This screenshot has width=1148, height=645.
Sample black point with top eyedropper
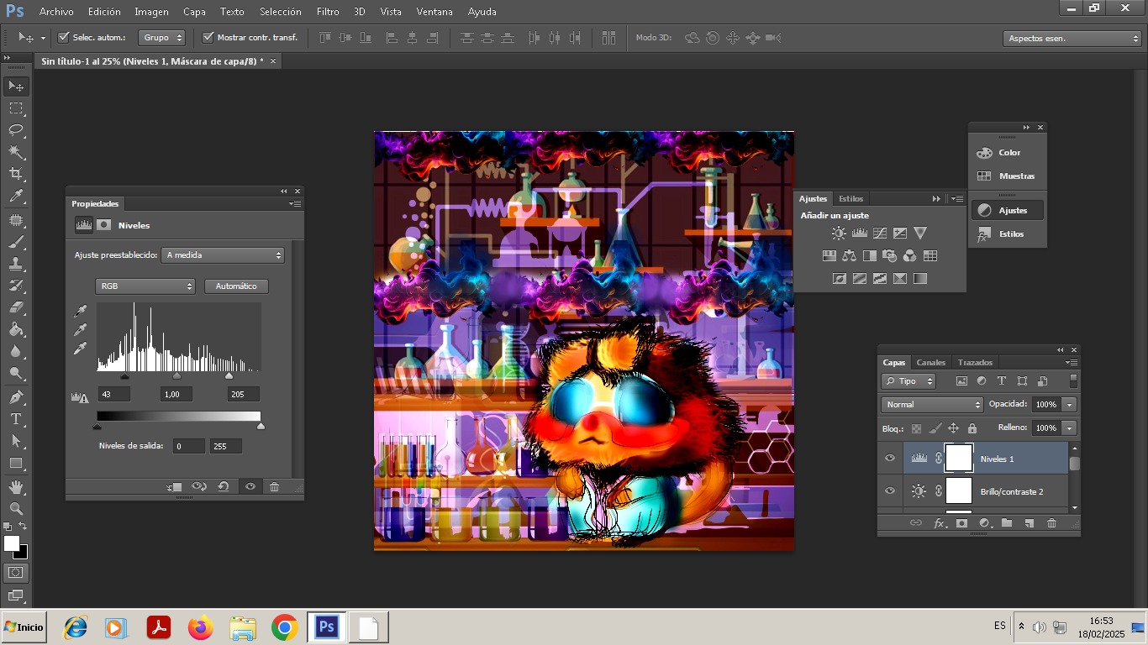[x=82, y=312]
